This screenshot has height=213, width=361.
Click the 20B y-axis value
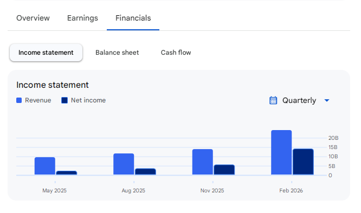(x=333, y=138)
